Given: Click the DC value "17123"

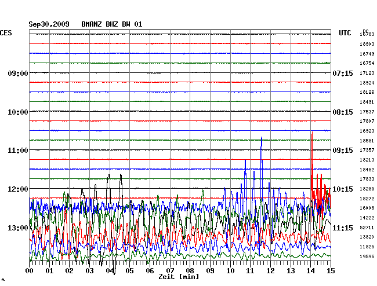Looking at the screenshot, I should pos(367,73).
